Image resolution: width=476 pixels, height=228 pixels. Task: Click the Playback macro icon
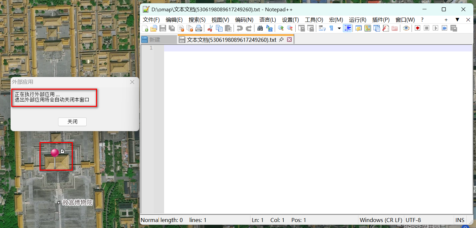[x=435, y=28]
